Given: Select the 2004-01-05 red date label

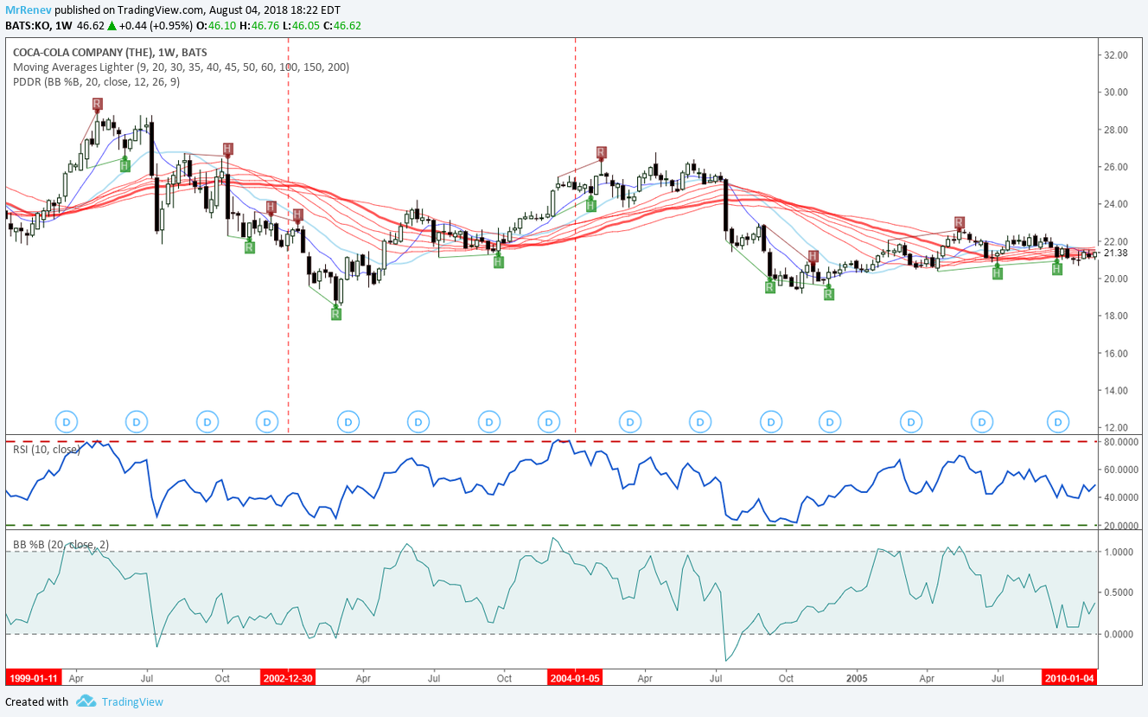Looking at the screenshot, I should tap(575, 678).
